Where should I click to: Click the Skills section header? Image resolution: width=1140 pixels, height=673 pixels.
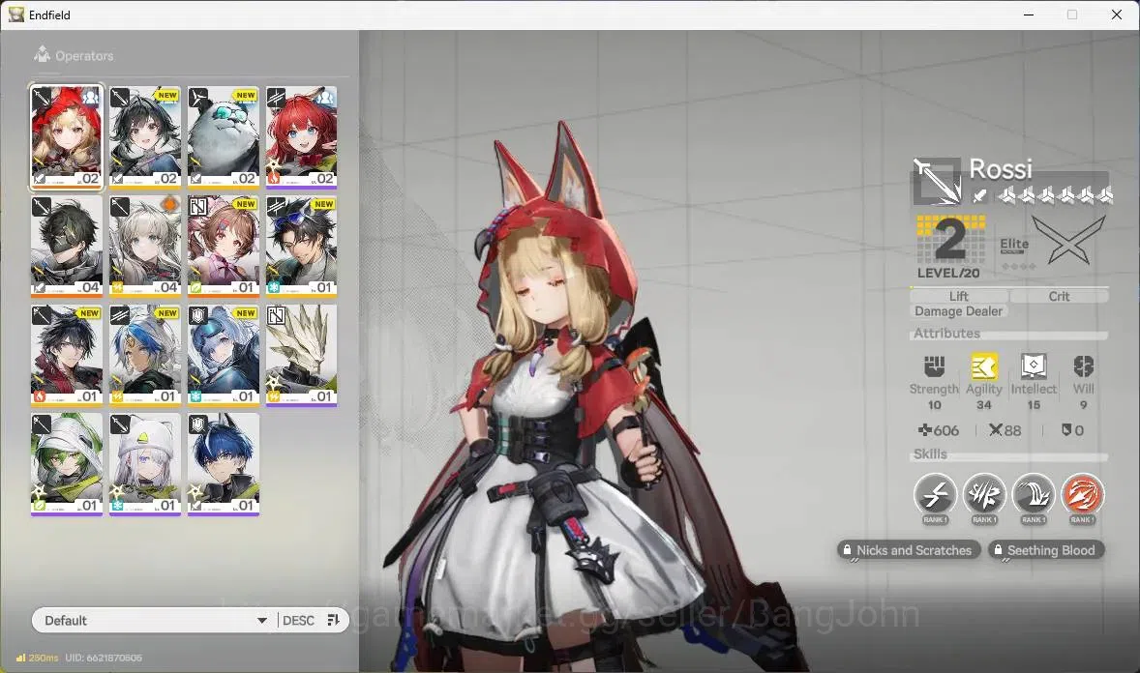pyautogui.click(x=930, y=454)
